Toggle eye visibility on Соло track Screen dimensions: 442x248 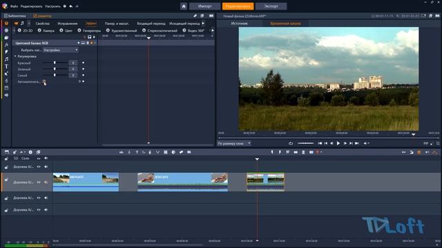(39, 158)
